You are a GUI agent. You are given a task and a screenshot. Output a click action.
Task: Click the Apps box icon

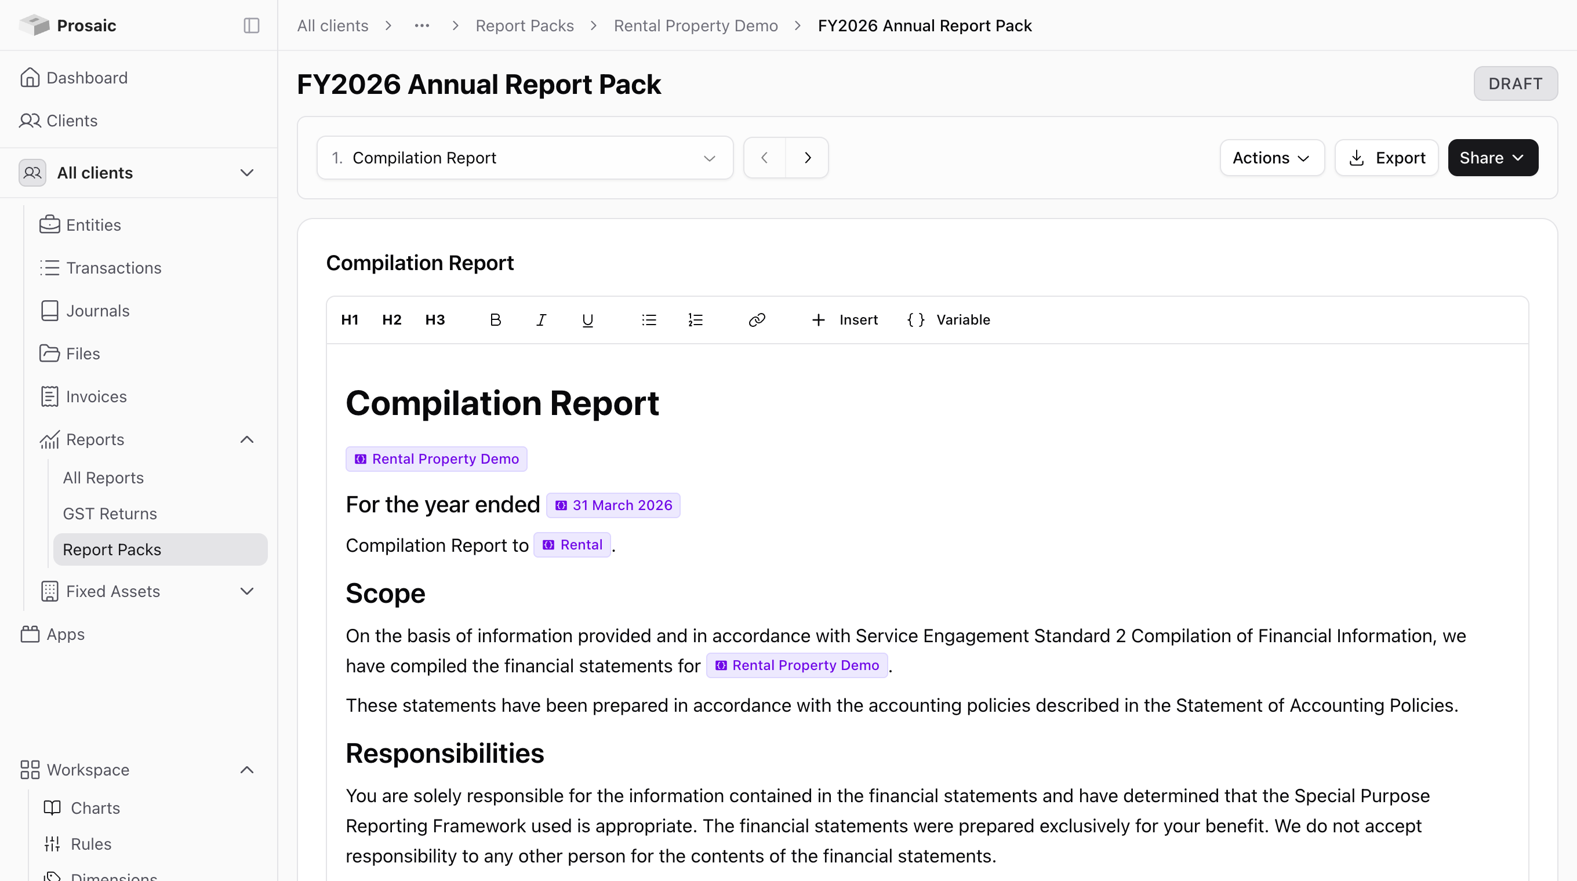[30, 634]
